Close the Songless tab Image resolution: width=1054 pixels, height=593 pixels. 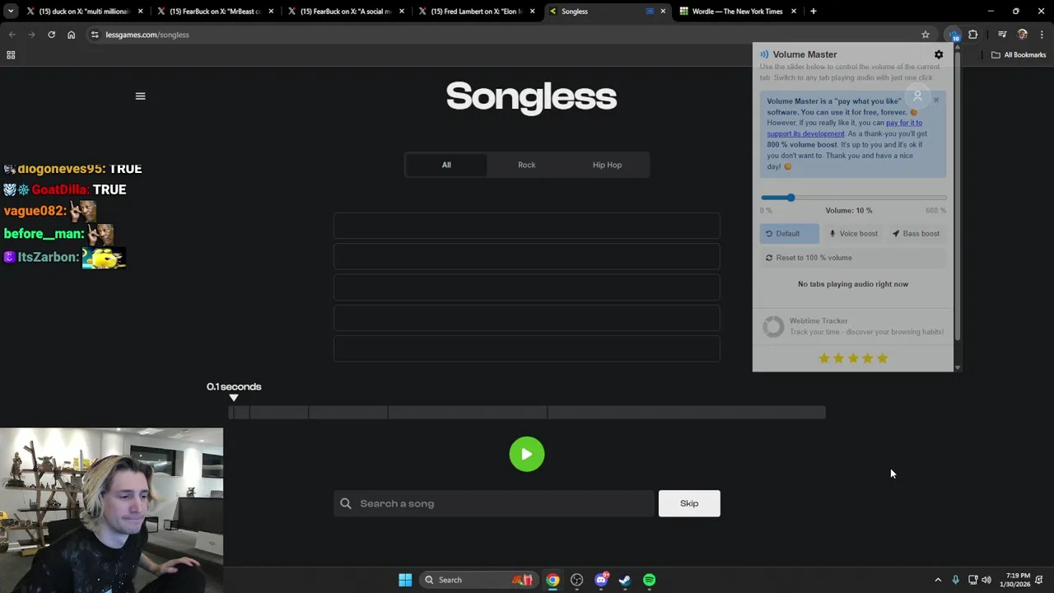[663, 12]
